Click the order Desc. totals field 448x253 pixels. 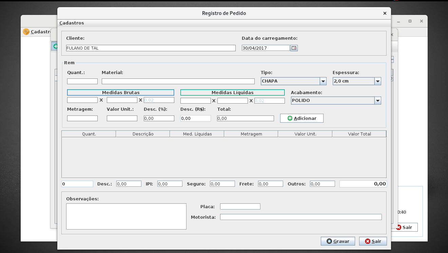coord(129,184)
